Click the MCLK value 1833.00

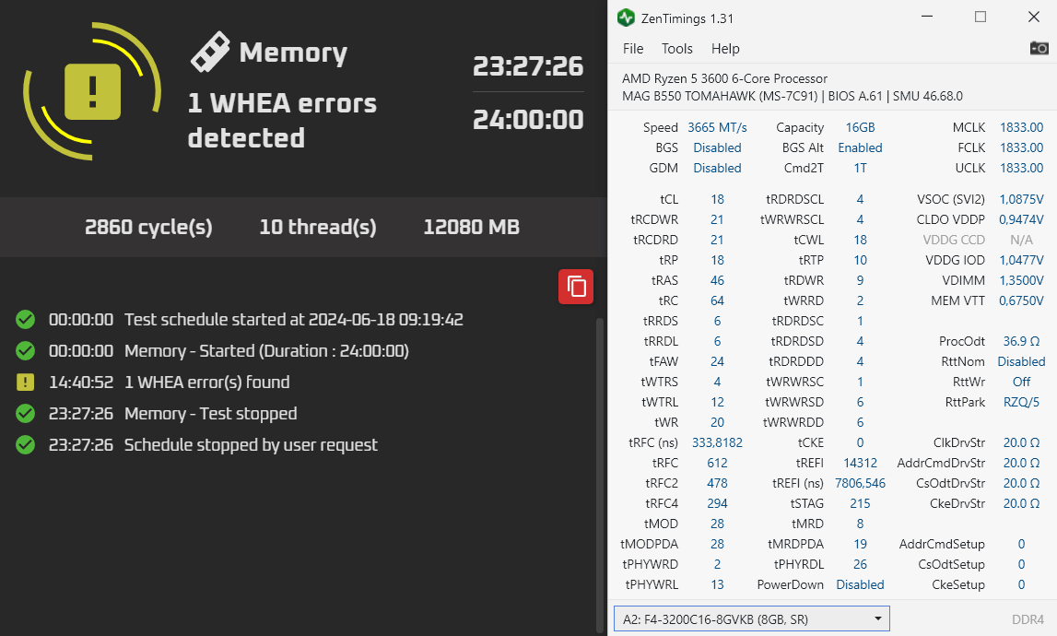1021,127
